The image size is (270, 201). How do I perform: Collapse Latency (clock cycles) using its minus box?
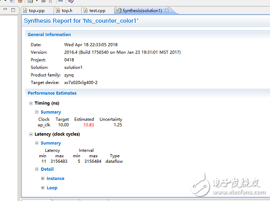[x=31, y=134]
